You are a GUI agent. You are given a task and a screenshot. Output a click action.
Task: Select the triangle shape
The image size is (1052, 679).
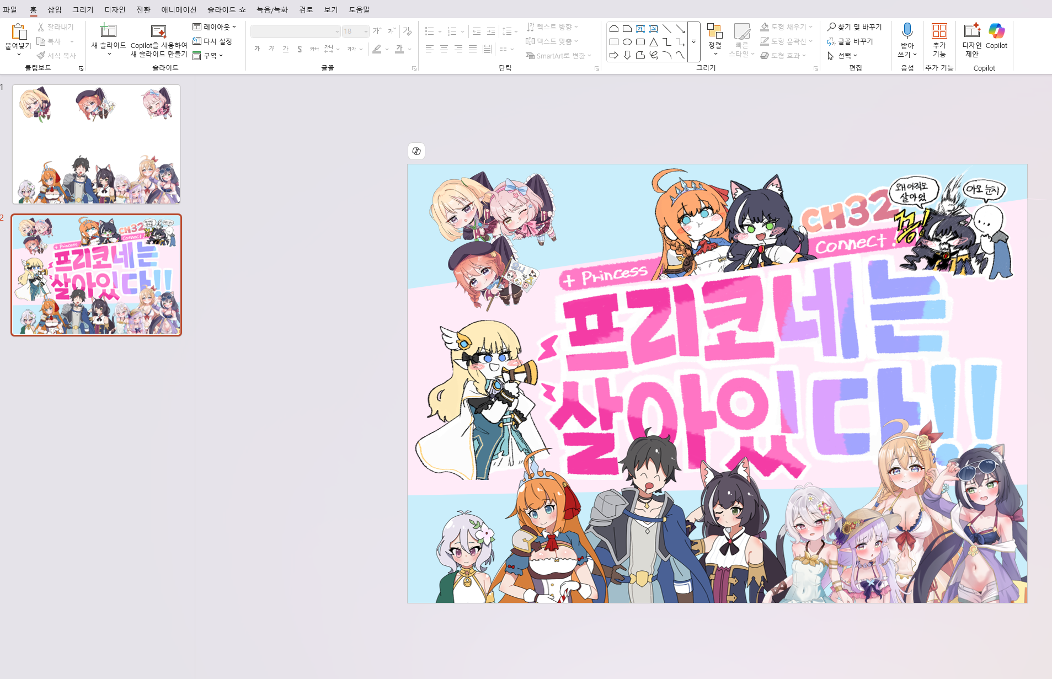(x=654, y=42)
